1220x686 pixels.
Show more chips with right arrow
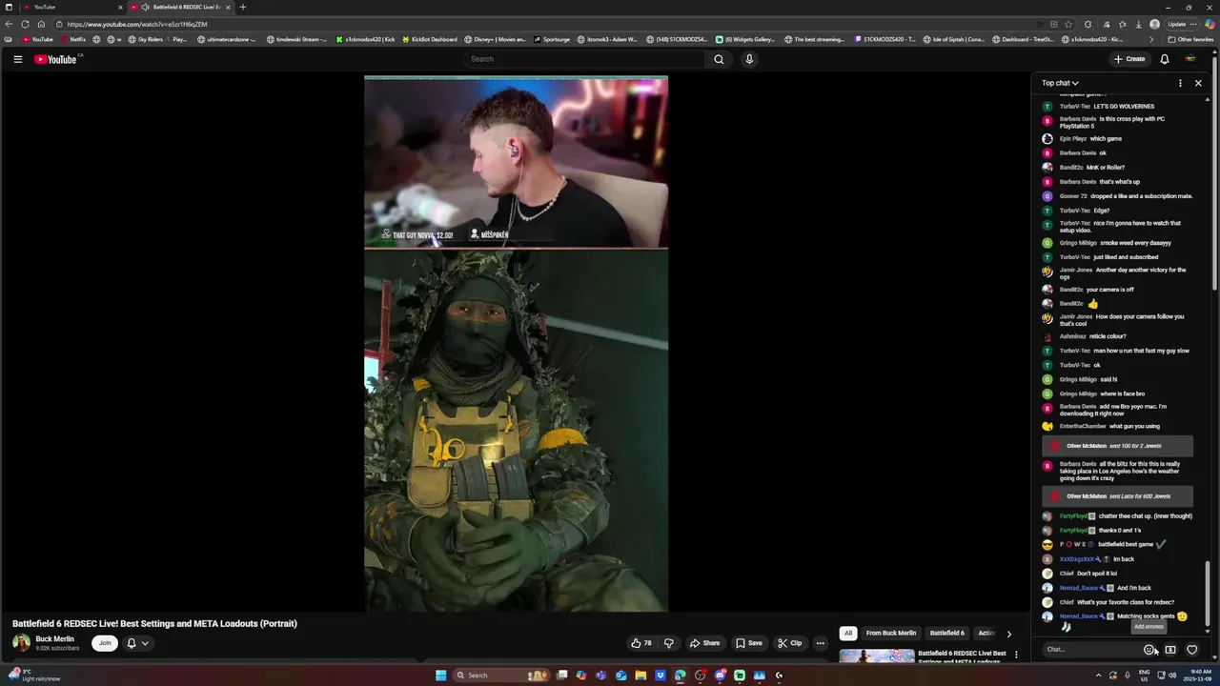click(x=1008, y=634)
